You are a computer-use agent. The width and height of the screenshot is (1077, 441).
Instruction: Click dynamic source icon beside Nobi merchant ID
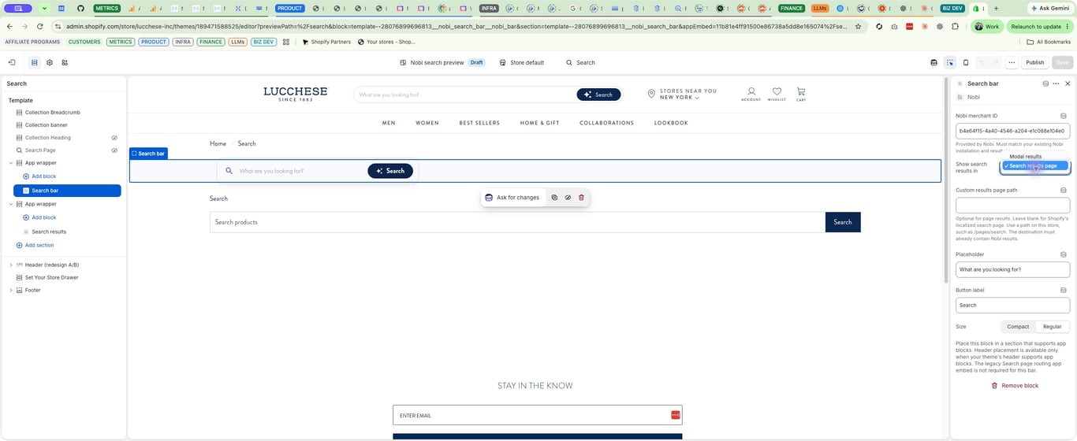coord(1064,116)
